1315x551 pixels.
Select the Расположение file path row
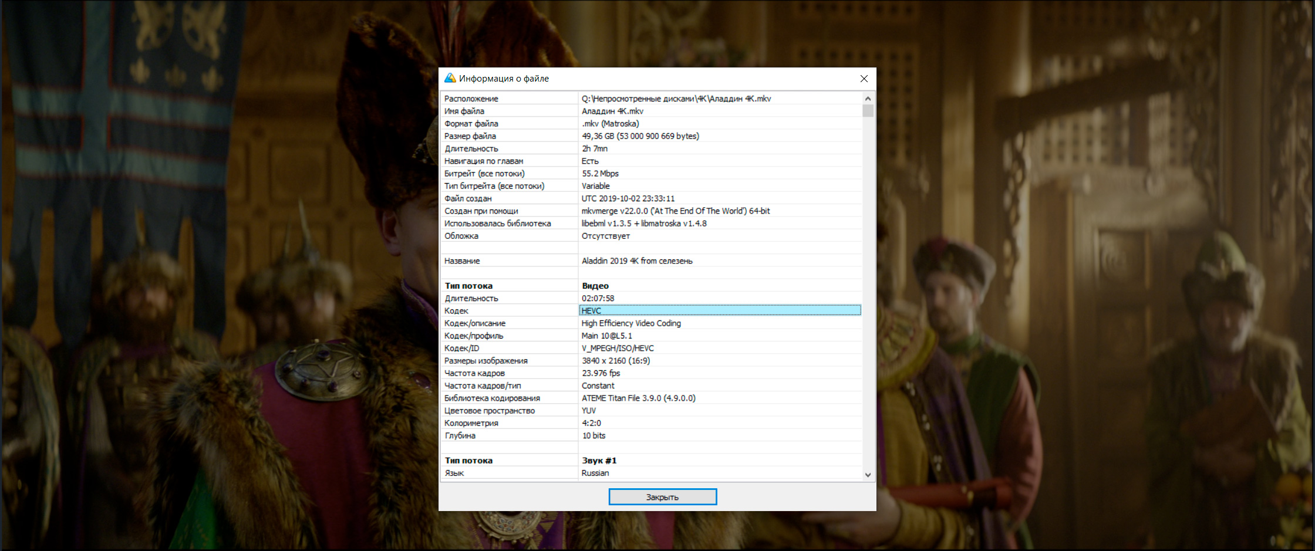coord(676,99)
